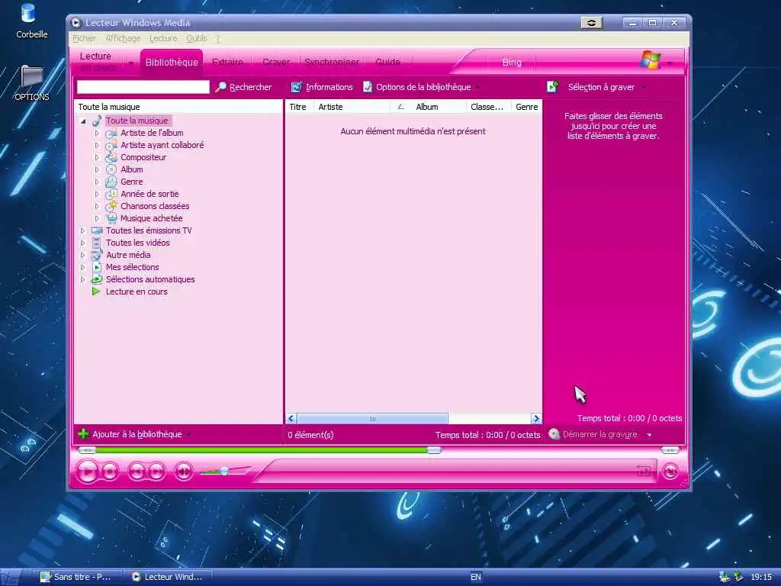Screen dimensions: 781x586
Task: Expand Artiste ayant collaboré node
Action: point(97,146)
